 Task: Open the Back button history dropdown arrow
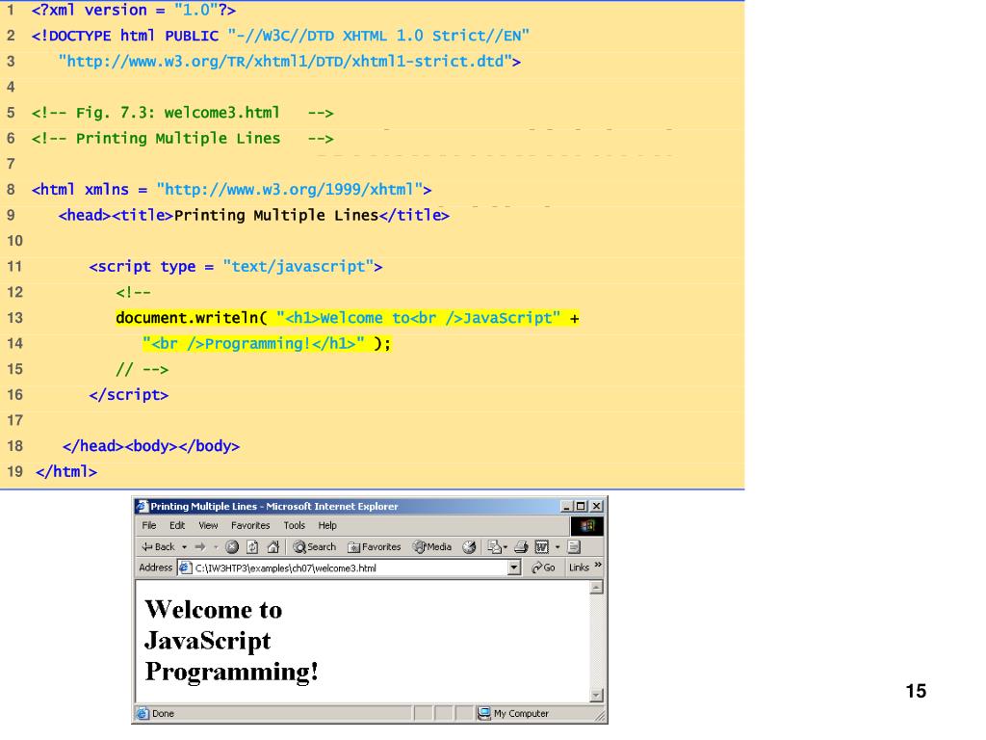[x=184, y=547]
